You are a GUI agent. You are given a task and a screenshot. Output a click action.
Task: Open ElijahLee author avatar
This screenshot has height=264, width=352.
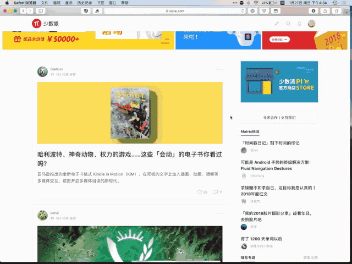click(42, 71)
